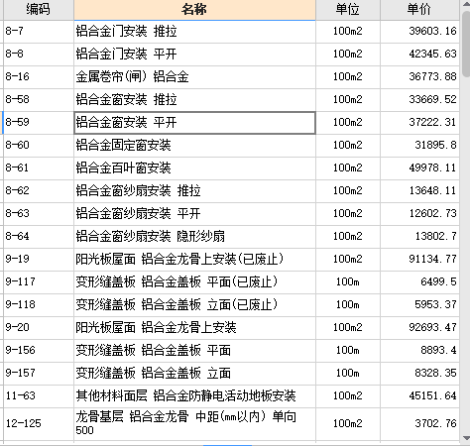This screenshot has height=446, width=470.
Task: Click the selected cell 铝合金窗安装 平开
Action: coord(194,123)
